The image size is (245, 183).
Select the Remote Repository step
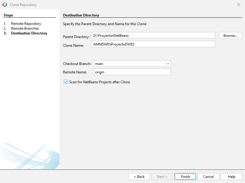(26, 24)
